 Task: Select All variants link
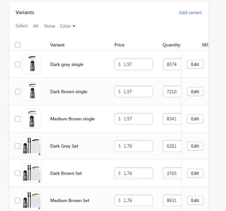36,26
